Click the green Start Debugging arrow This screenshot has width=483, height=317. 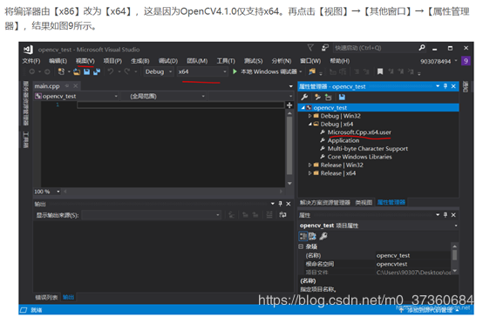pyautogui.click(x=235, y=71)
